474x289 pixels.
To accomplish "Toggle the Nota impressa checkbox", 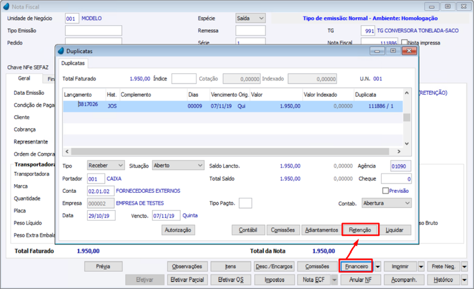I will (x=404, y=42).
